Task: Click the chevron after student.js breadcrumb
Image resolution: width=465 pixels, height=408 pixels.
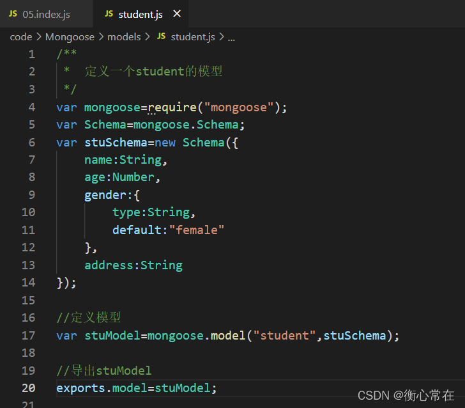Action: 221,37
